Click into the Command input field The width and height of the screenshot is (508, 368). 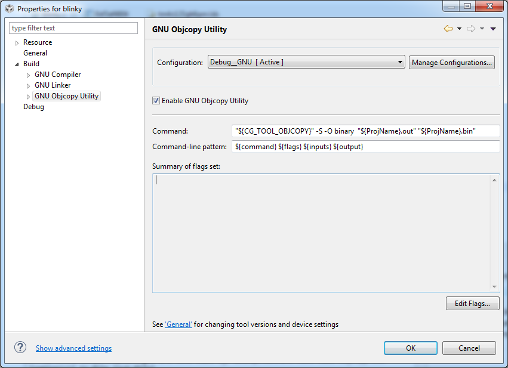pos(366,131)
